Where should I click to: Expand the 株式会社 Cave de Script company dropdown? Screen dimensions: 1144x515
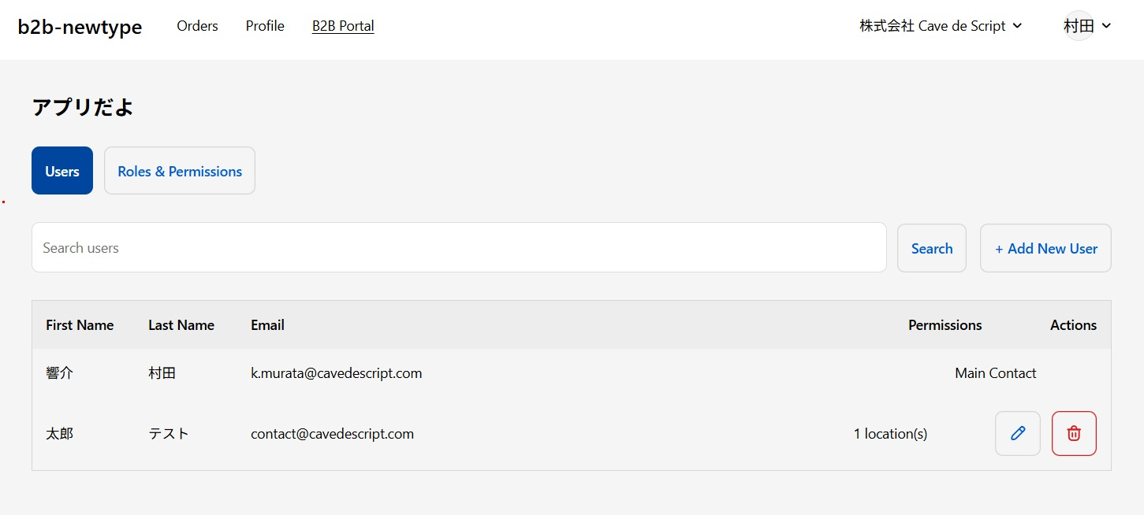click(941, 26)
